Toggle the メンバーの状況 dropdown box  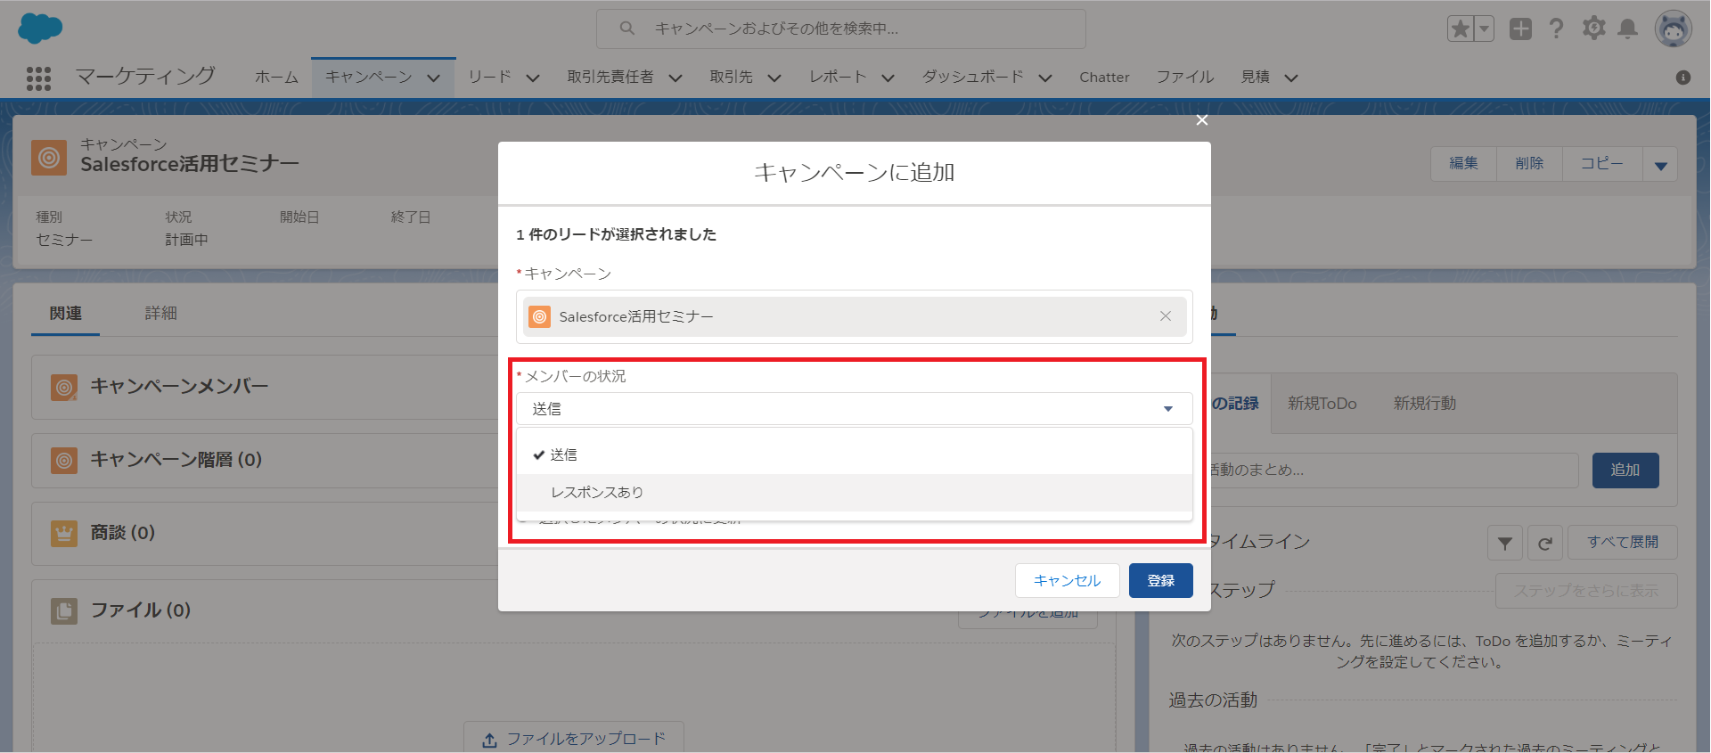click(854, 409)
